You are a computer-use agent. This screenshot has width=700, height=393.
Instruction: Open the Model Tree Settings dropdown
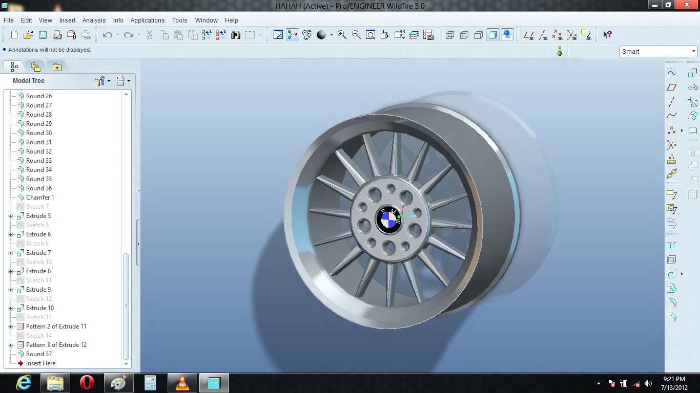click(103, 81)
